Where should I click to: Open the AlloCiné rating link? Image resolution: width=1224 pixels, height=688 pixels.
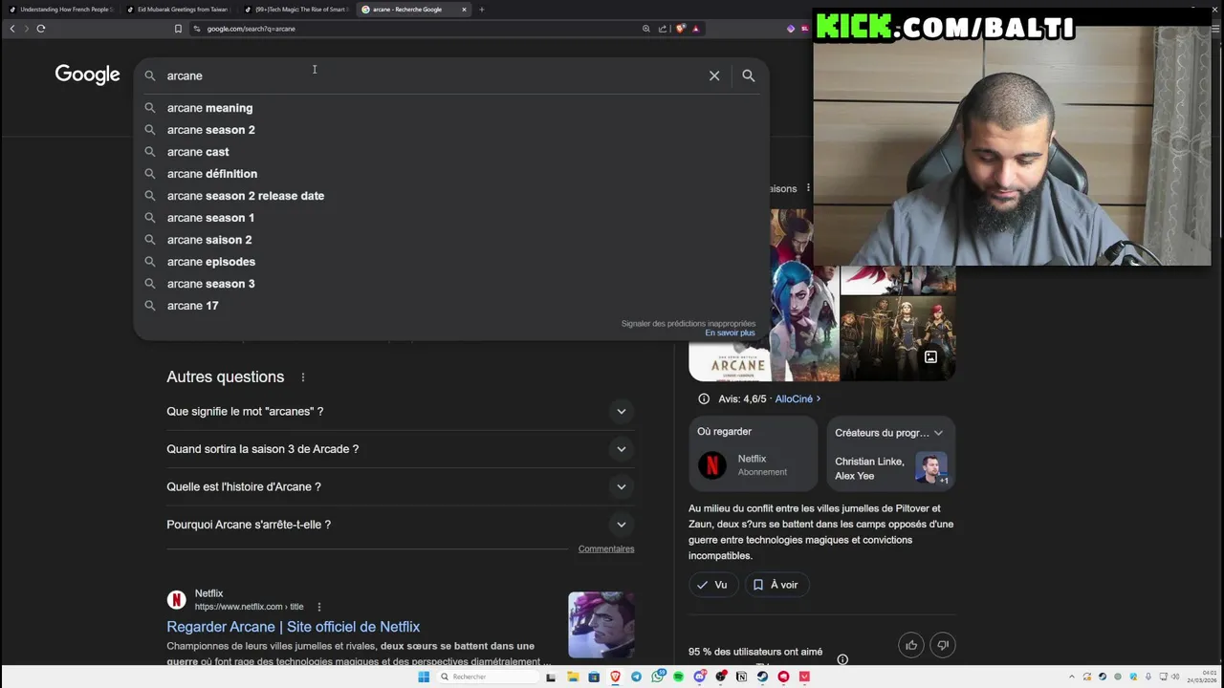coord(798,398)
